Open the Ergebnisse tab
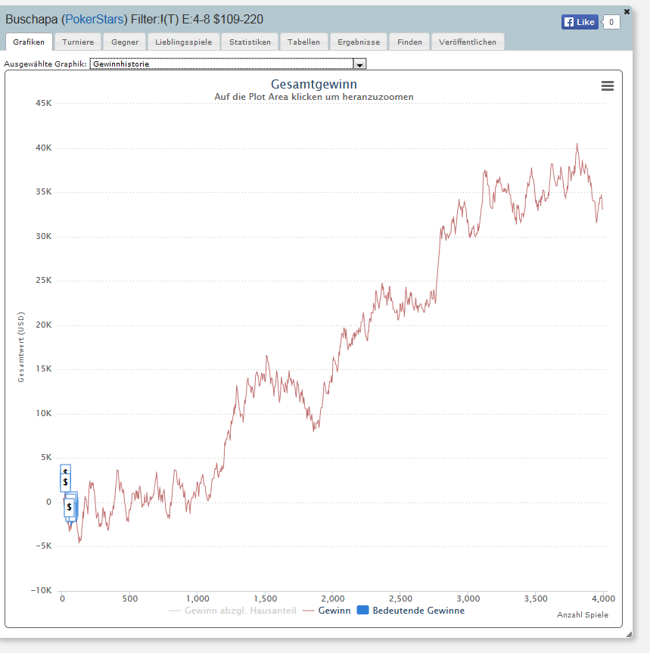 tap(359, 42)
